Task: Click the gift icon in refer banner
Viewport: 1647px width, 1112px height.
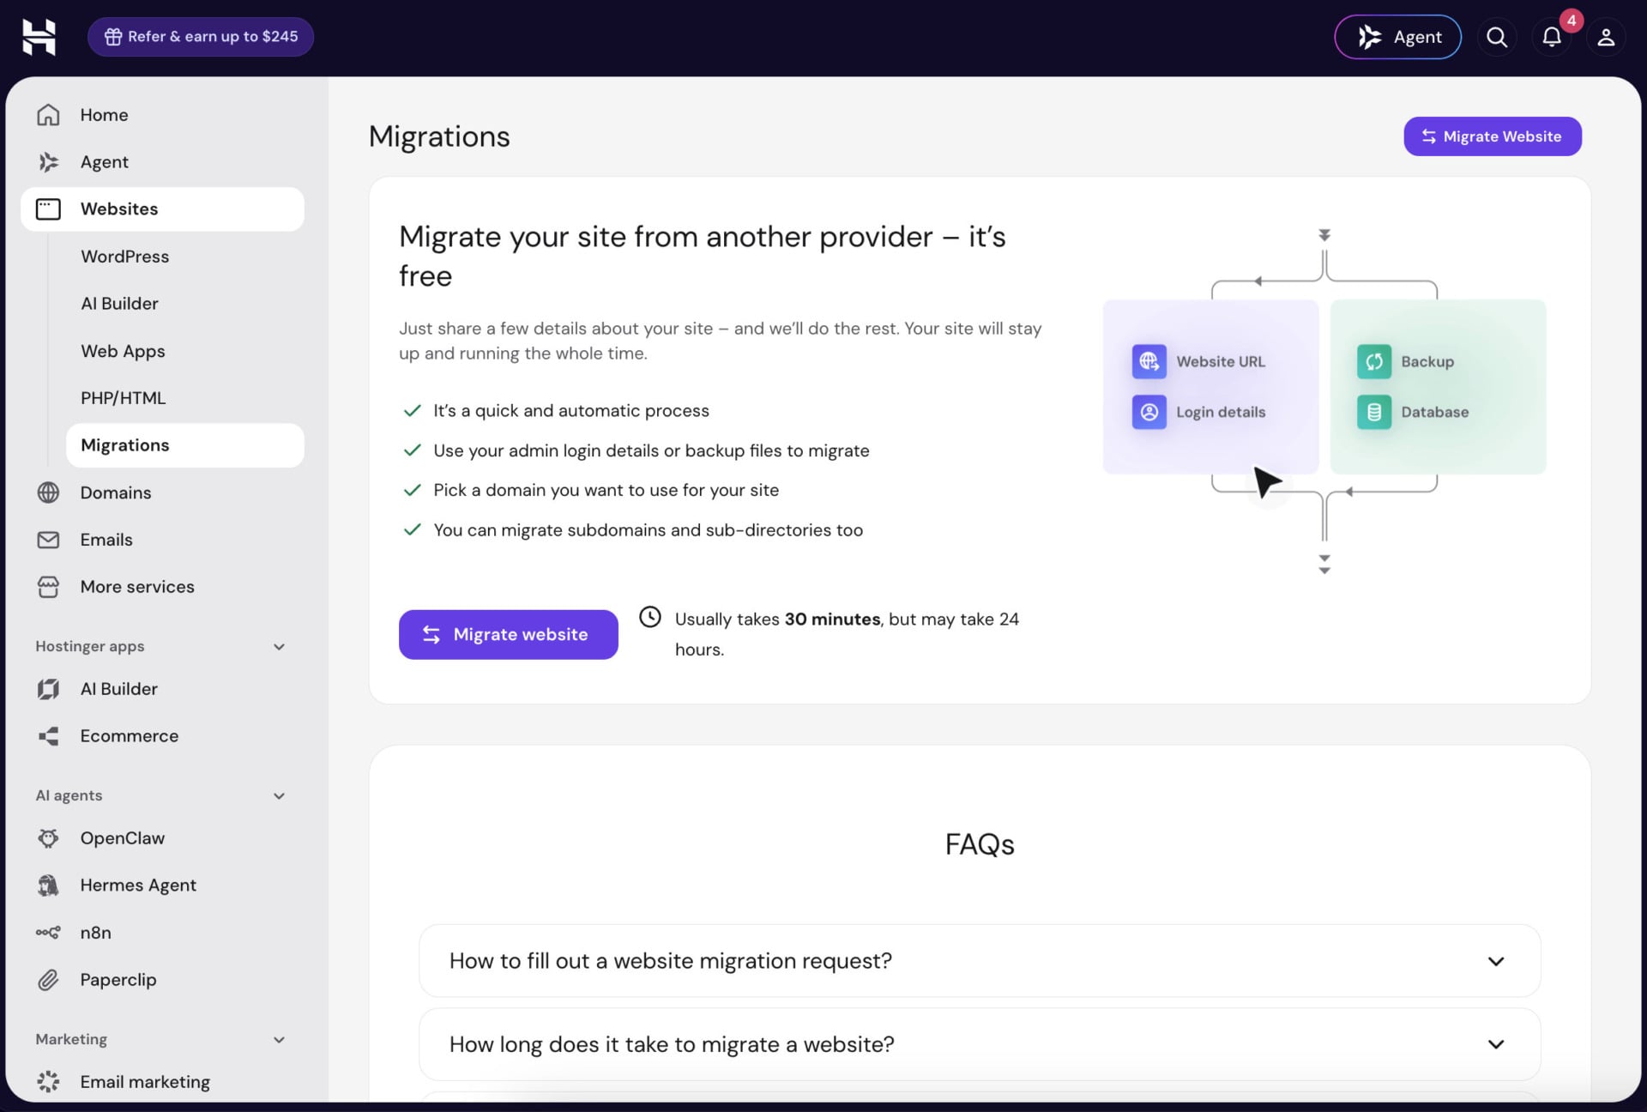Action: tap(113, 37)
